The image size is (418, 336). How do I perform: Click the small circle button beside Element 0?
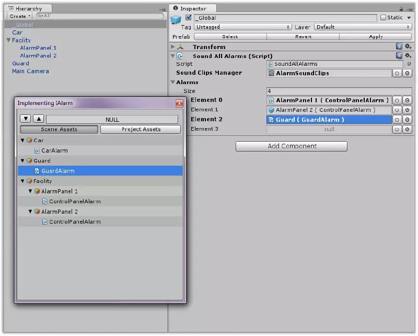tap(397, 100)
